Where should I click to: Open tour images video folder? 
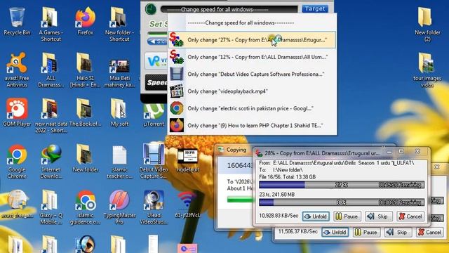click(x=427, y=70)
